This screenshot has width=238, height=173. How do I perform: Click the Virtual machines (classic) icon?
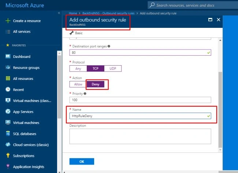coord(8,100)
